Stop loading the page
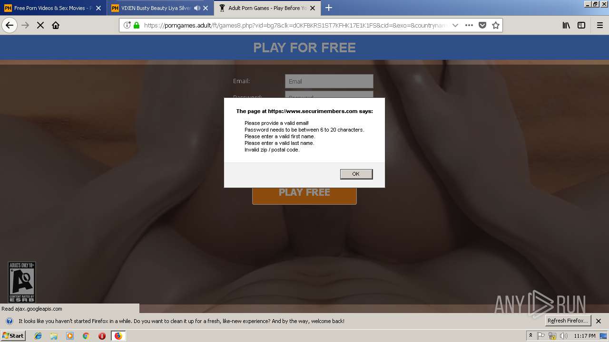The height and width of the screenshot is (342, 609). 40,25
